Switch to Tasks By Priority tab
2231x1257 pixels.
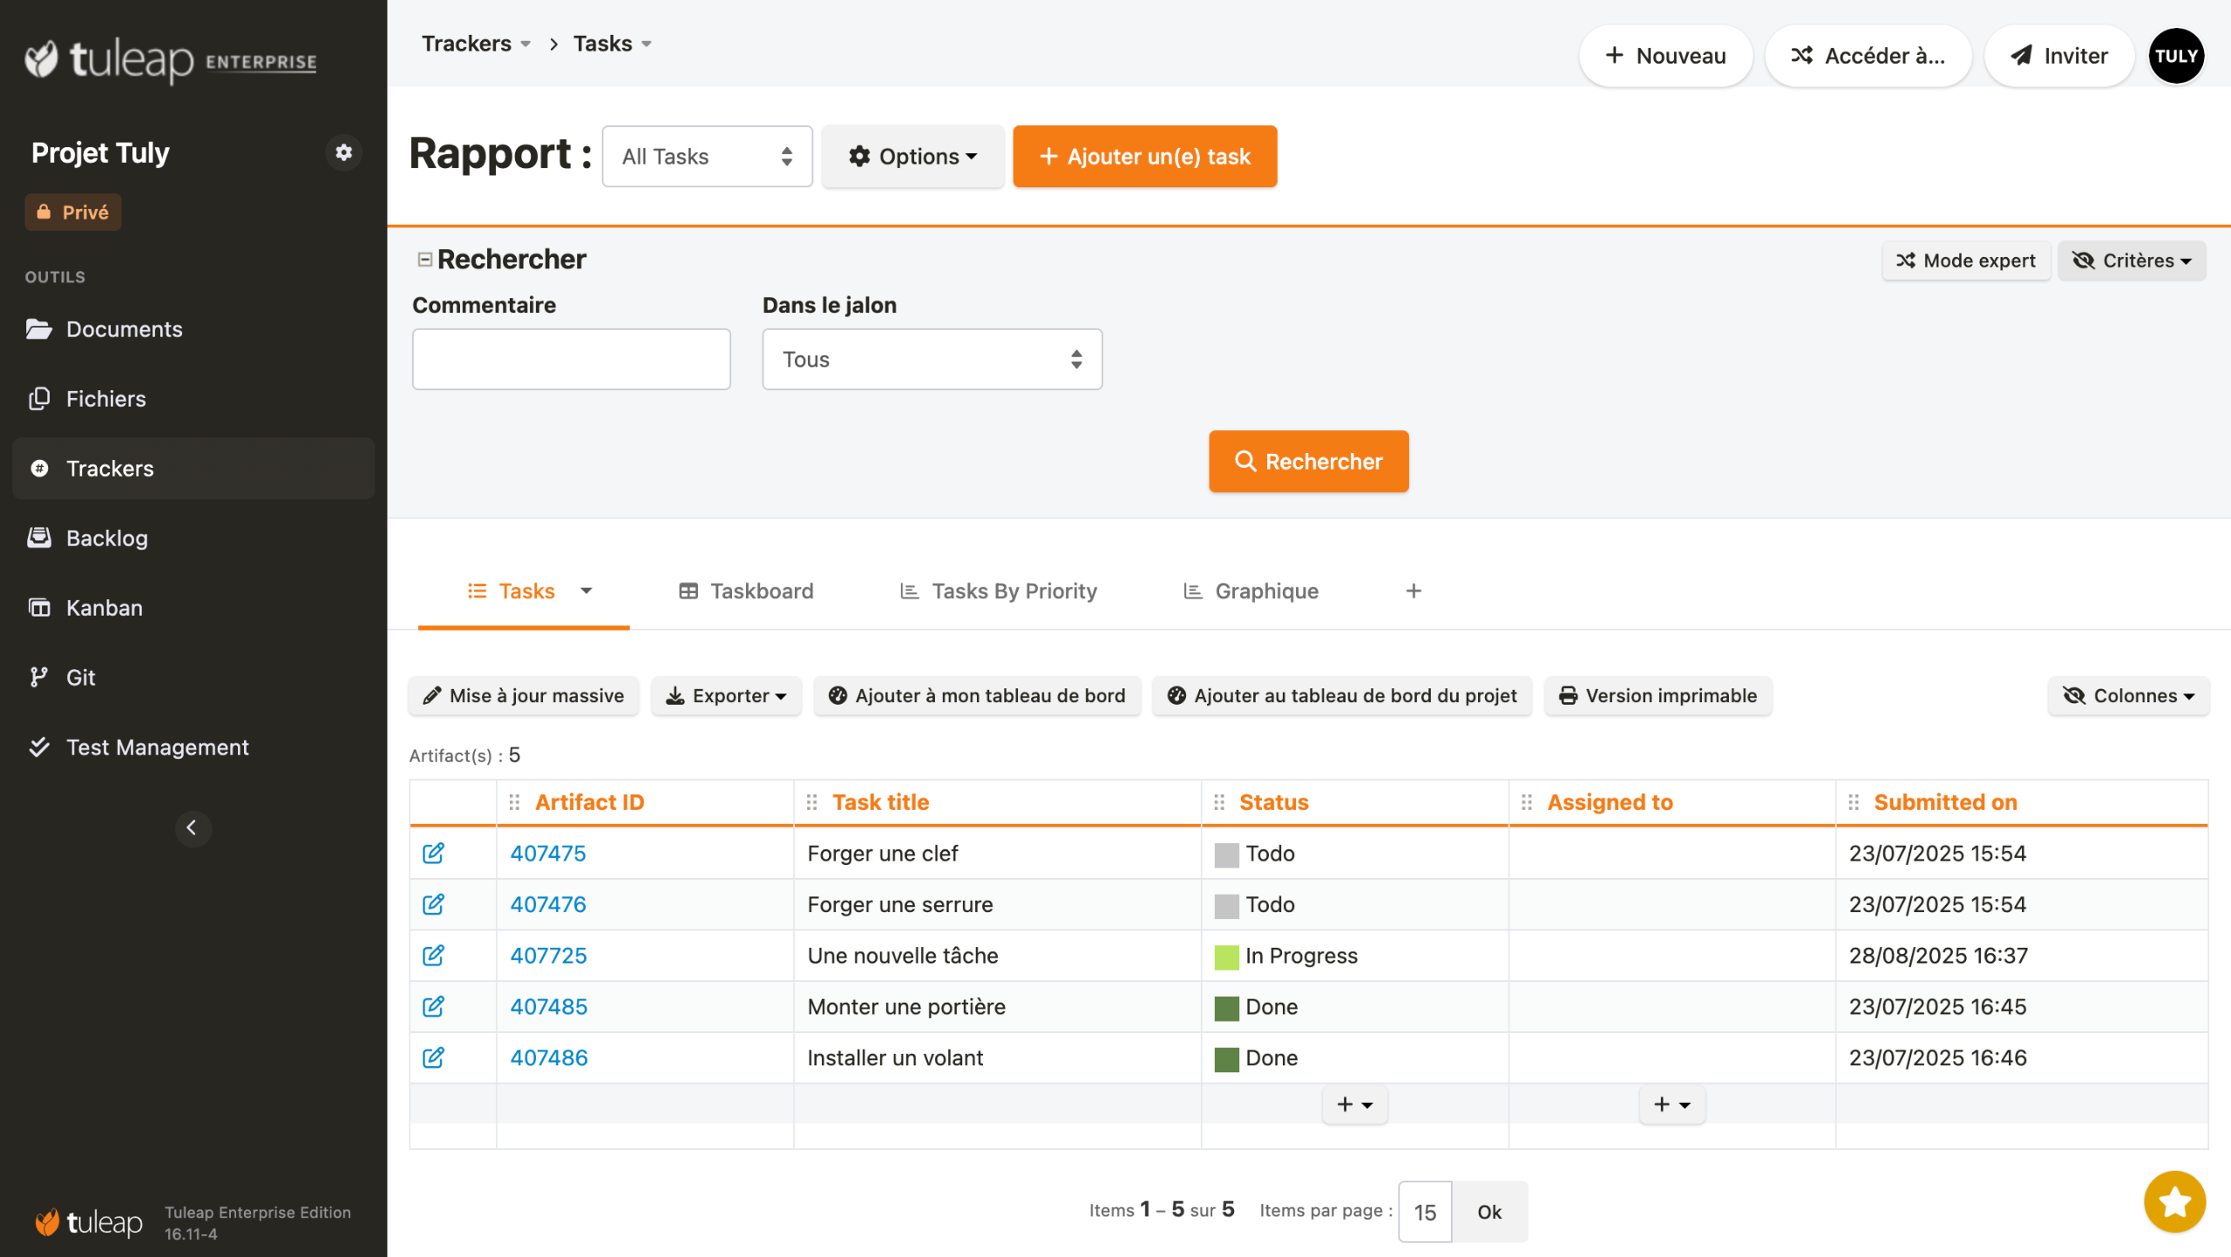pos(998,591)
